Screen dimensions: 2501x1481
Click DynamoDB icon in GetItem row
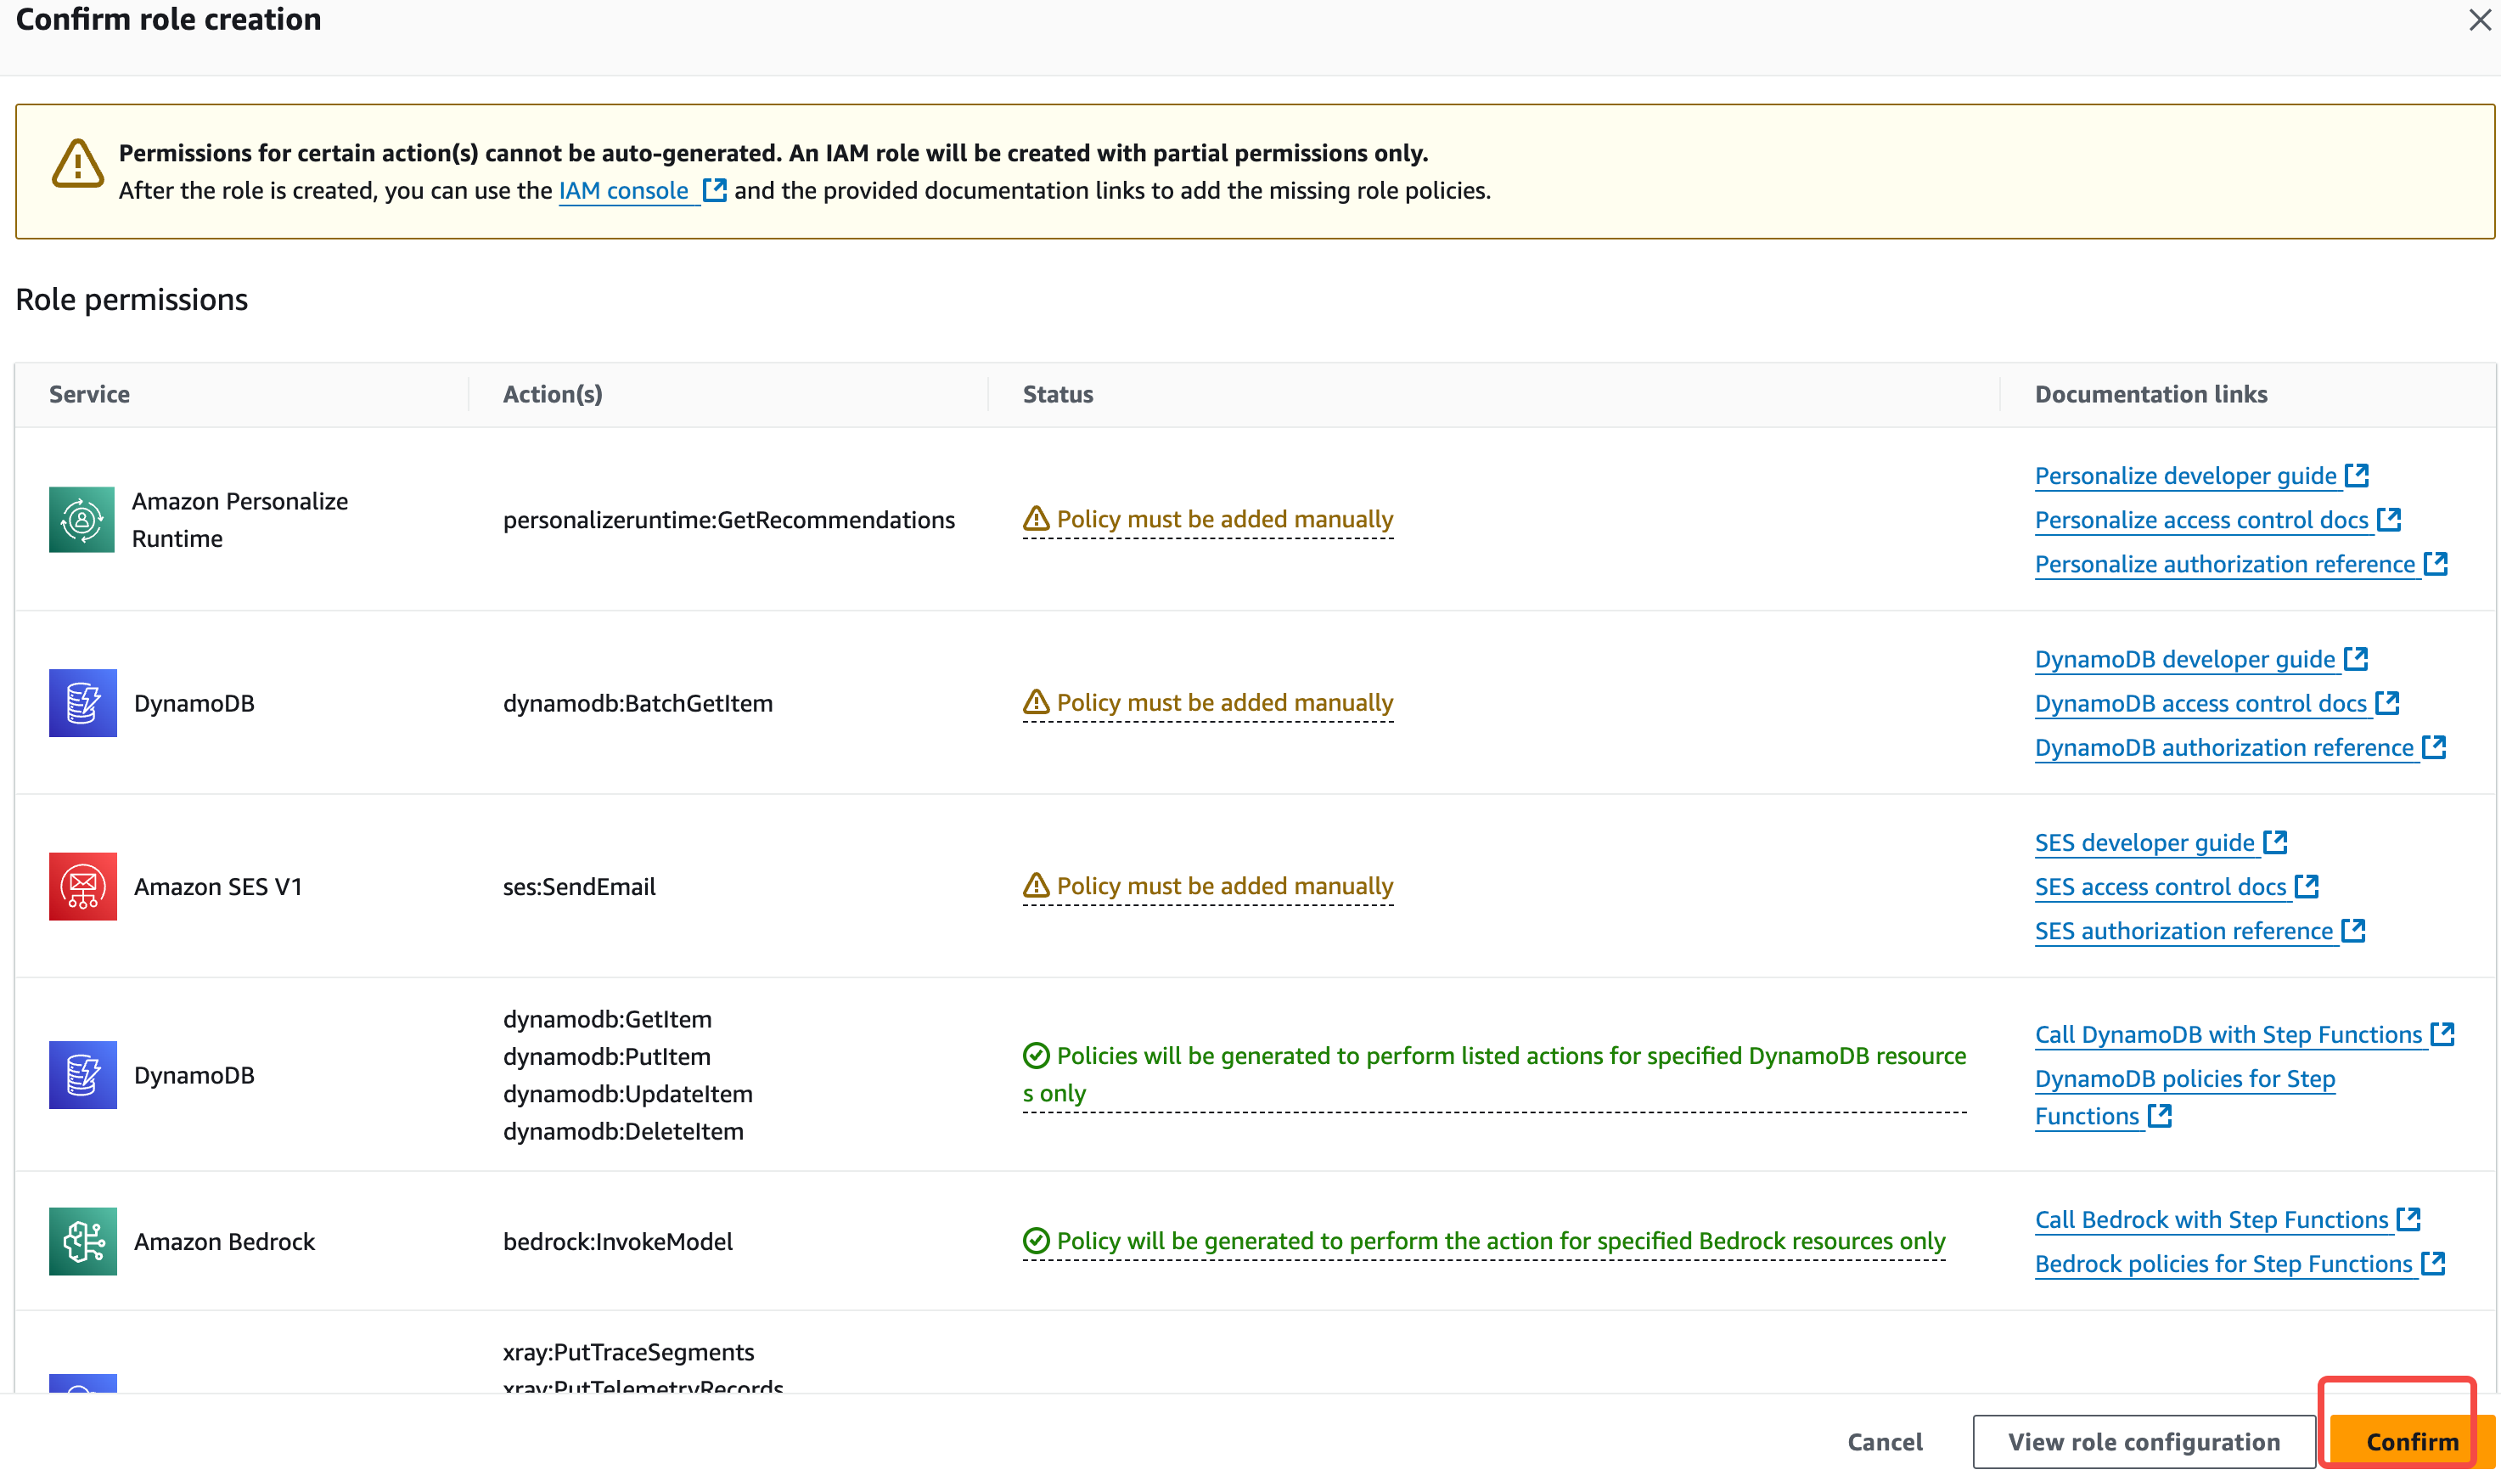83,1076
